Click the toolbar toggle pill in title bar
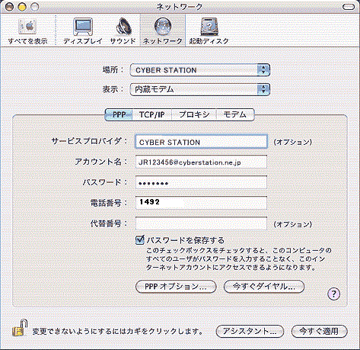 [349, 7]
